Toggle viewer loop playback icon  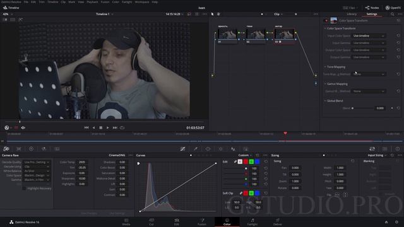tap(122, 127)
